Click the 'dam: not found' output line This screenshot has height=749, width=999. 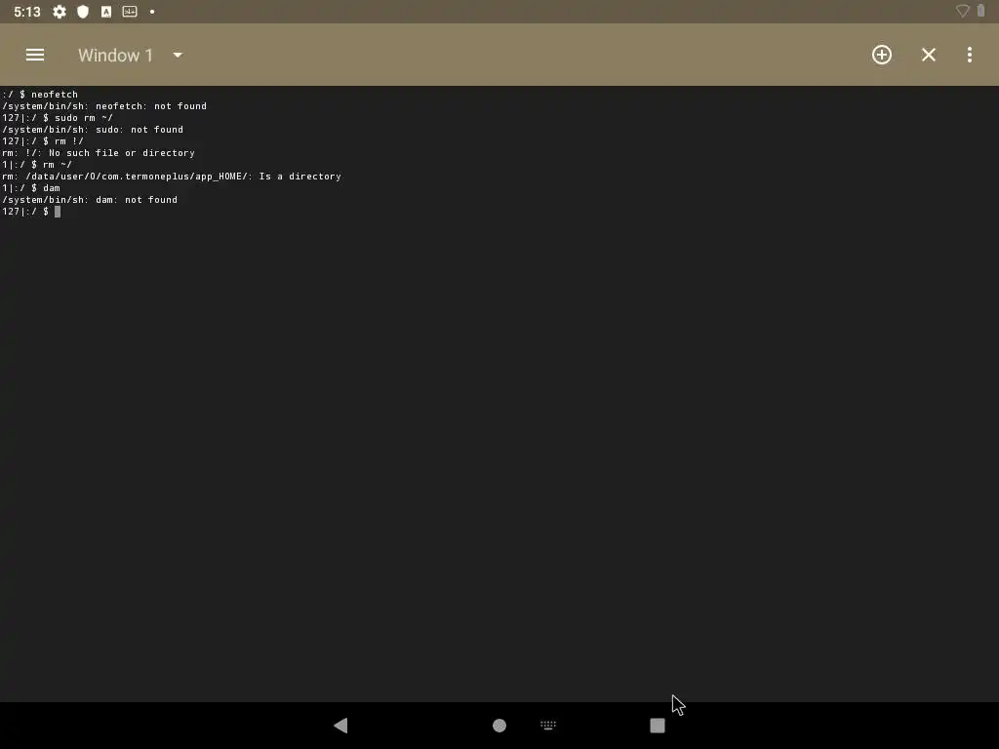click(x=90, y=200)
